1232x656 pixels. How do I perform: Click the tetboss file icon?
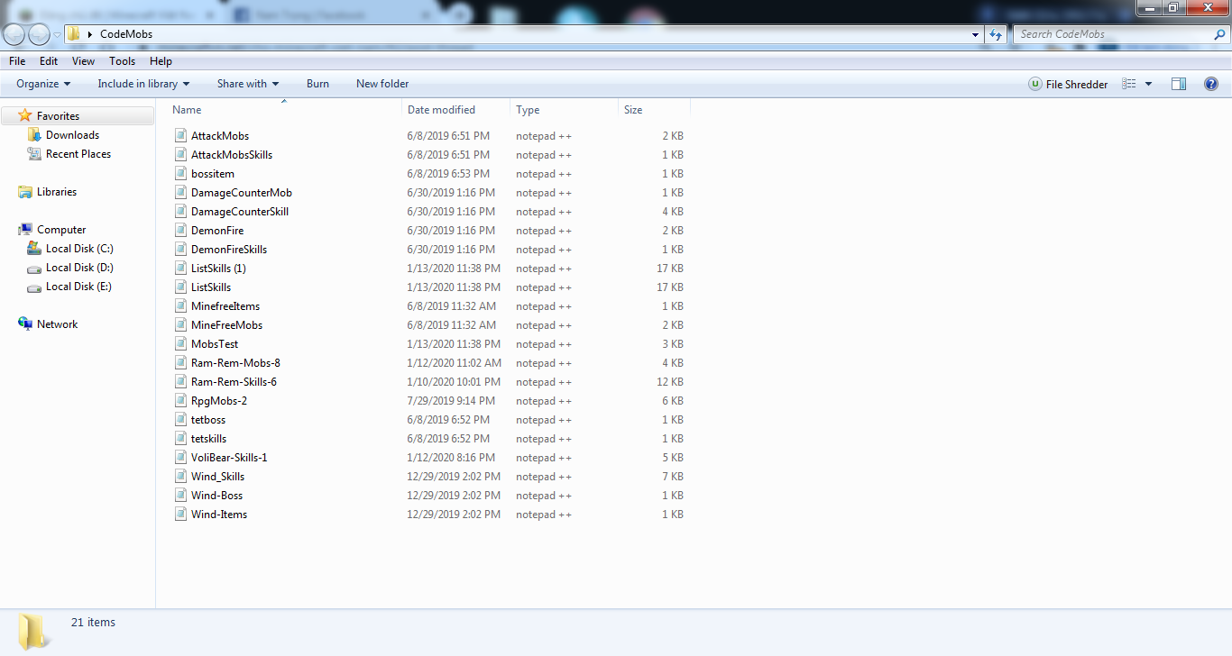coord(180,420)
